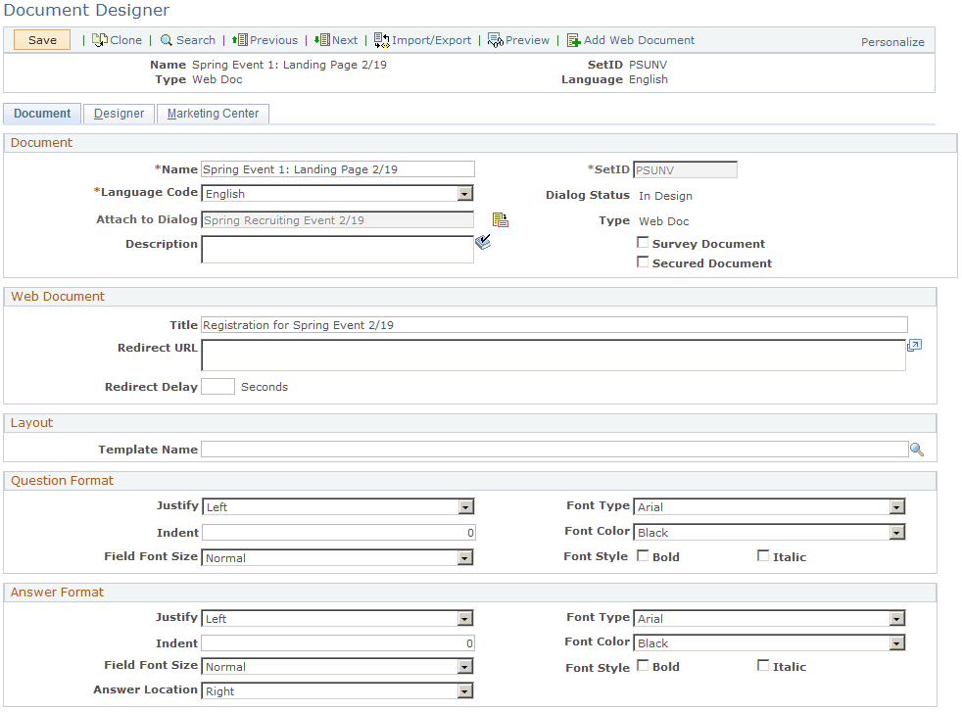This screenshot has width=962, height=712.
Task: Switch to the Designer tab
Action: pyautogui.click(x=119, y=114)
